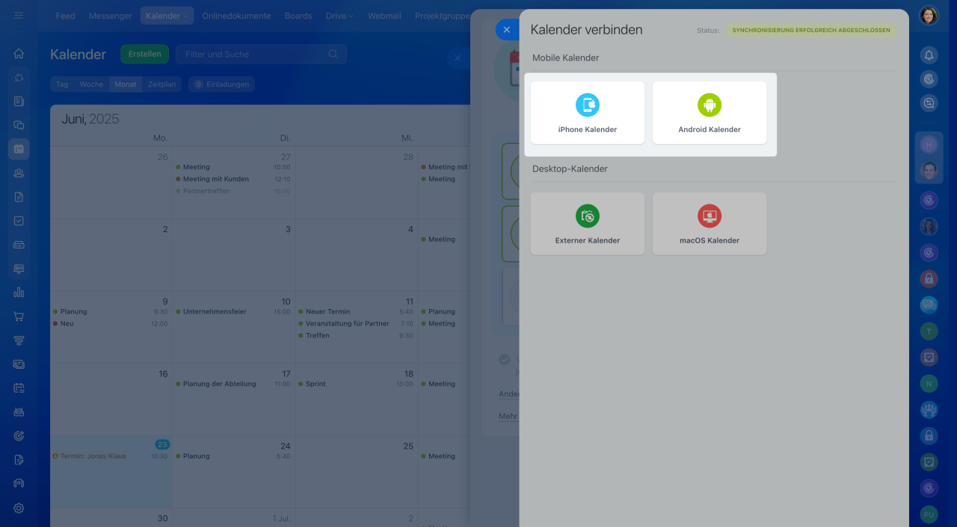Open the chat bubbles icon in left sidebar
Image resolution: width=957 pixels, height=527 pixels.
(19, 125)
